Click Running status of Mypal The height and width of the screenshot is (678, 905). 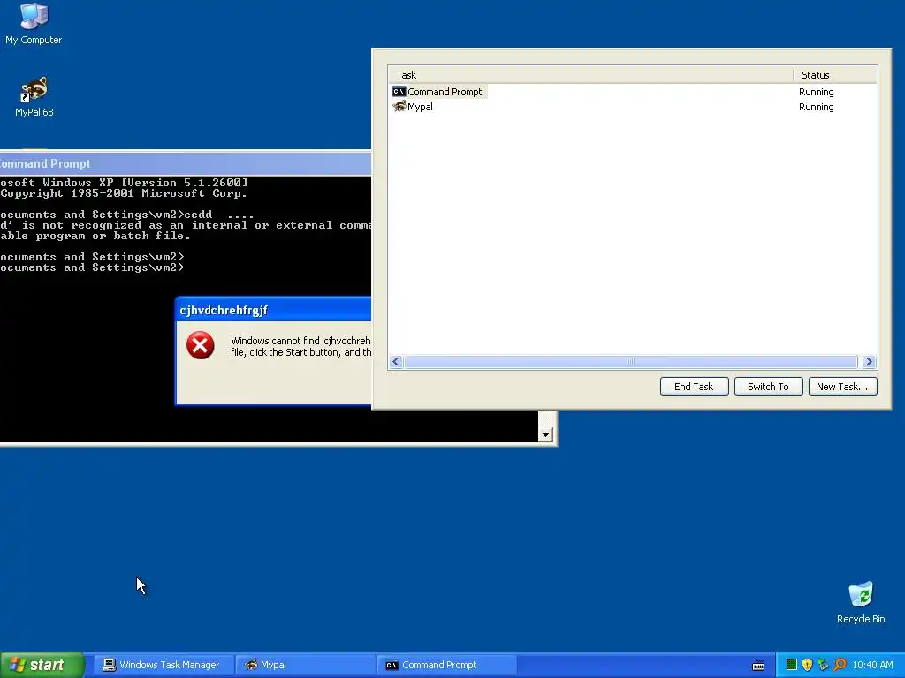tap(816, 107)
